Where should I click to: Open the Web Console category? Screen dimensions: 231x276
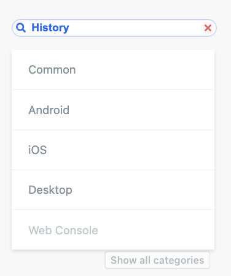coord(113,230)
